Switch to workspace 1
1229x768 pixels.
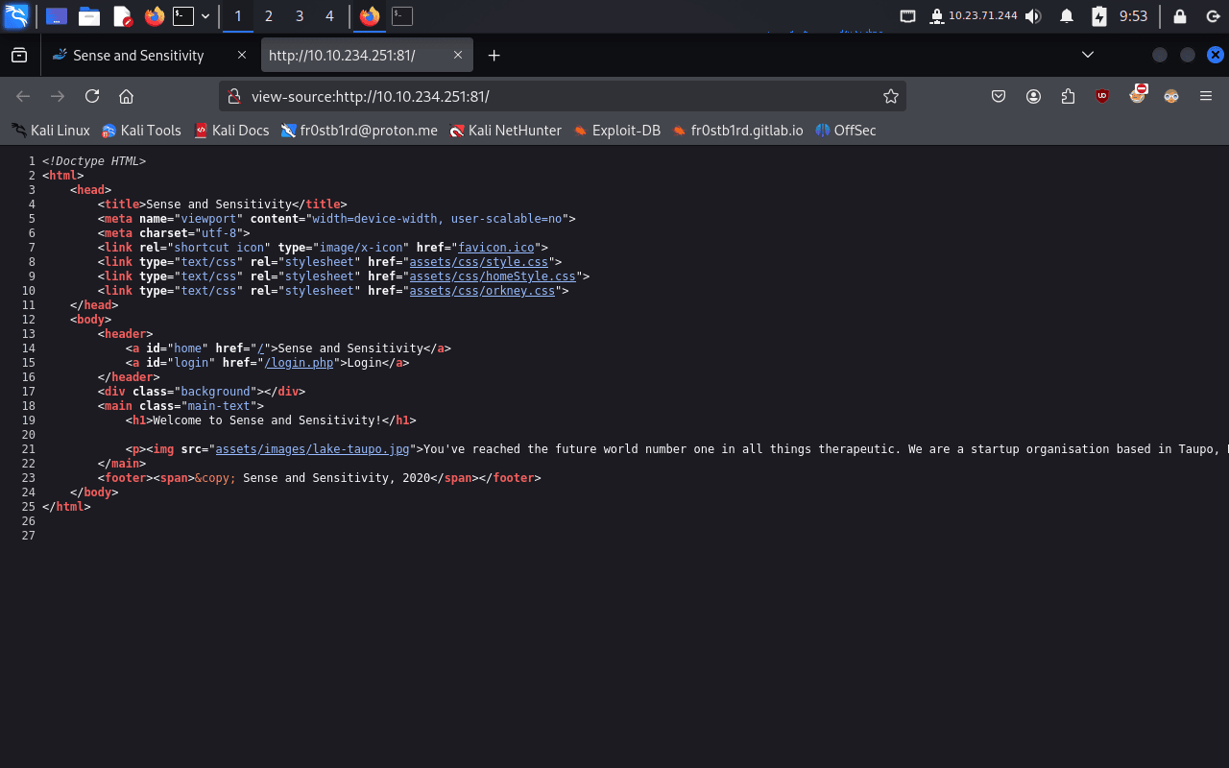pyautogui.click(x=237, y=16)
